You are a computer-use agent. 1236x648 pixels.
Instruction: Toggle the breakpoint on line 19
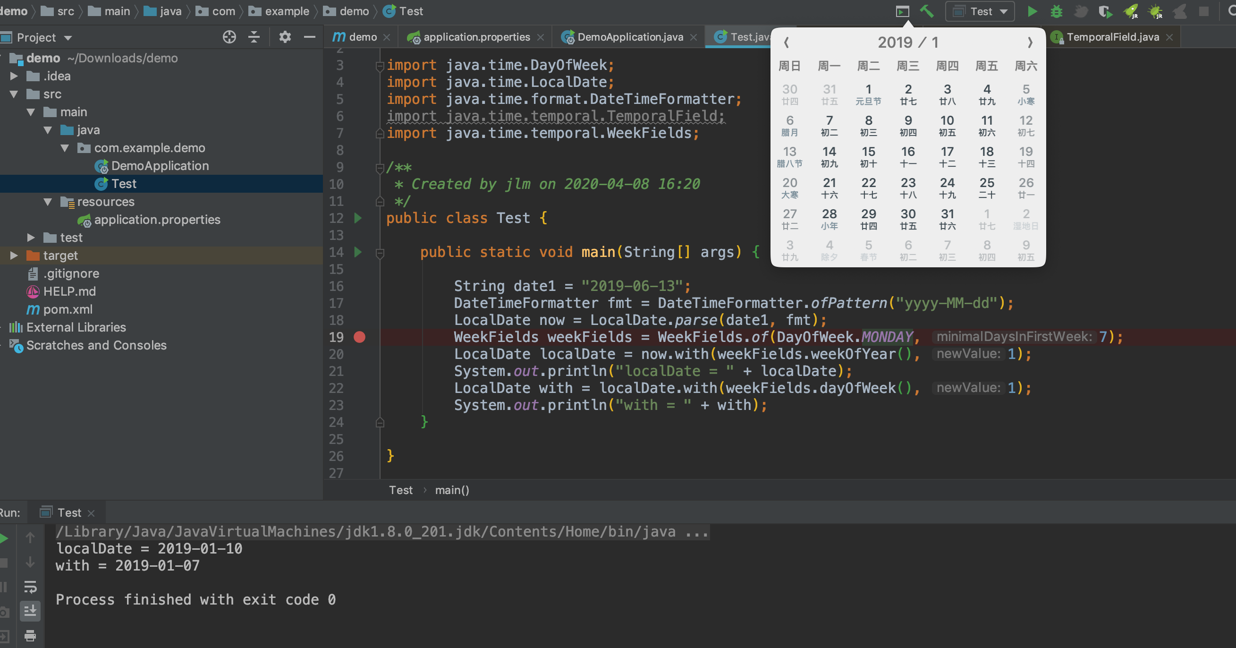click(x=359, y=337)
